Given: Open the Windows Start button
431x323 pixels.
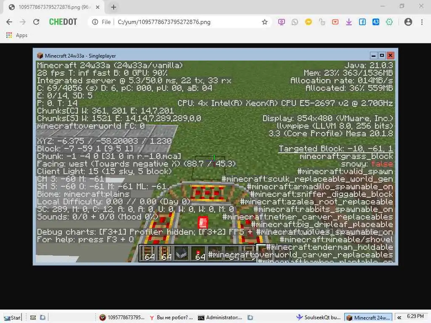Looking at the screenshot, I should (13, 318).
